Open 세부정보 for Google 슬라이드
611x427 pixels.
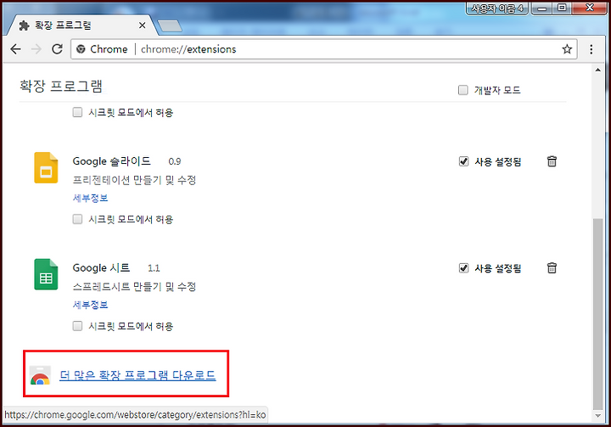tap(91, 198)
